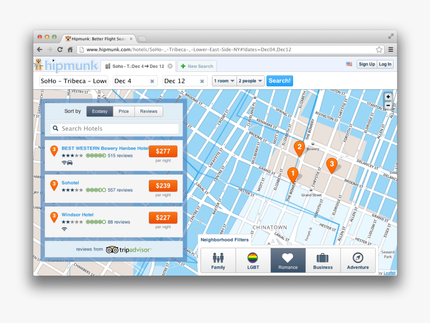
Task: Click Chrome's hamburger menu icon
Action: click(x=390, y=49)
